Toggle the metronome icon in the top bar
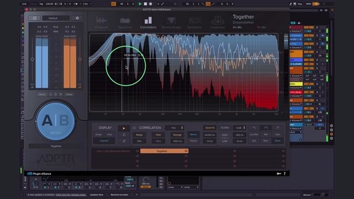354x199 pixels. pyautogui.click(x=76, y=4)
